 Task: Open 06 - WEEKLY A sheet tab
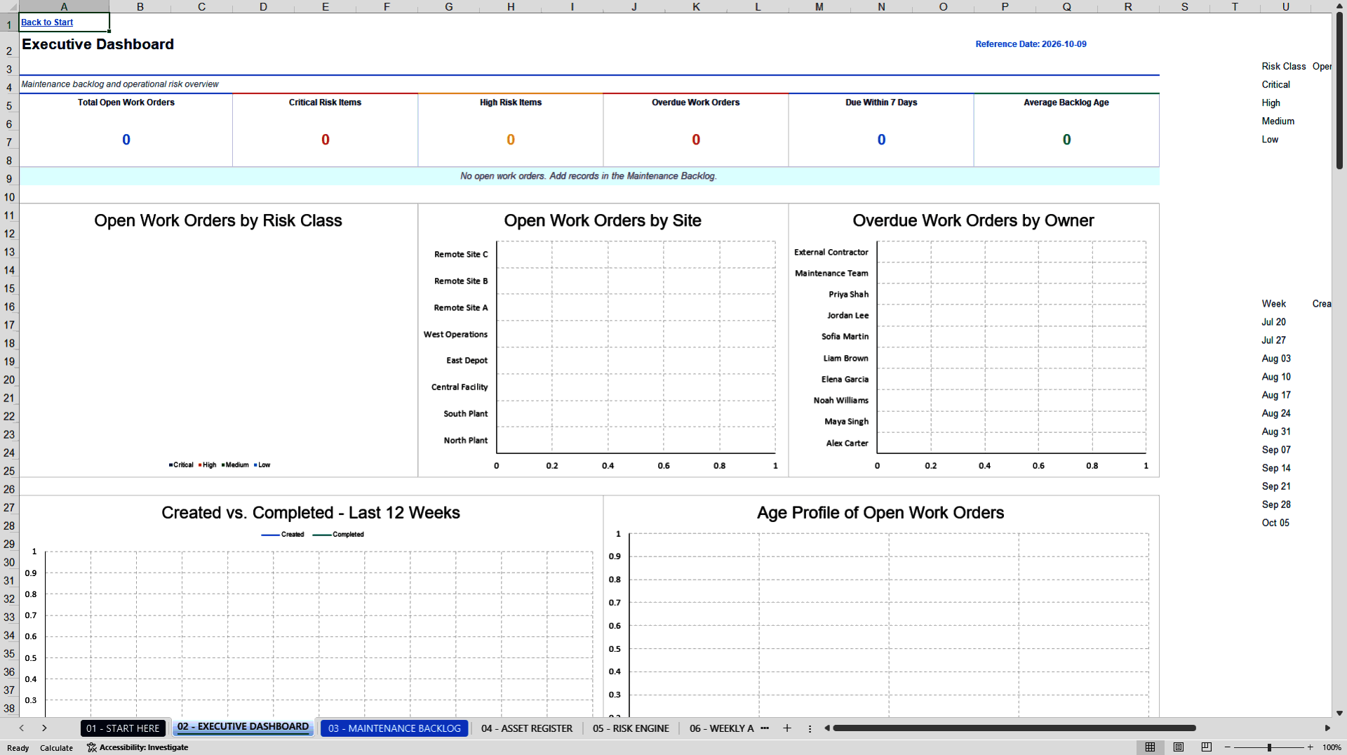[x=721, y=728]
